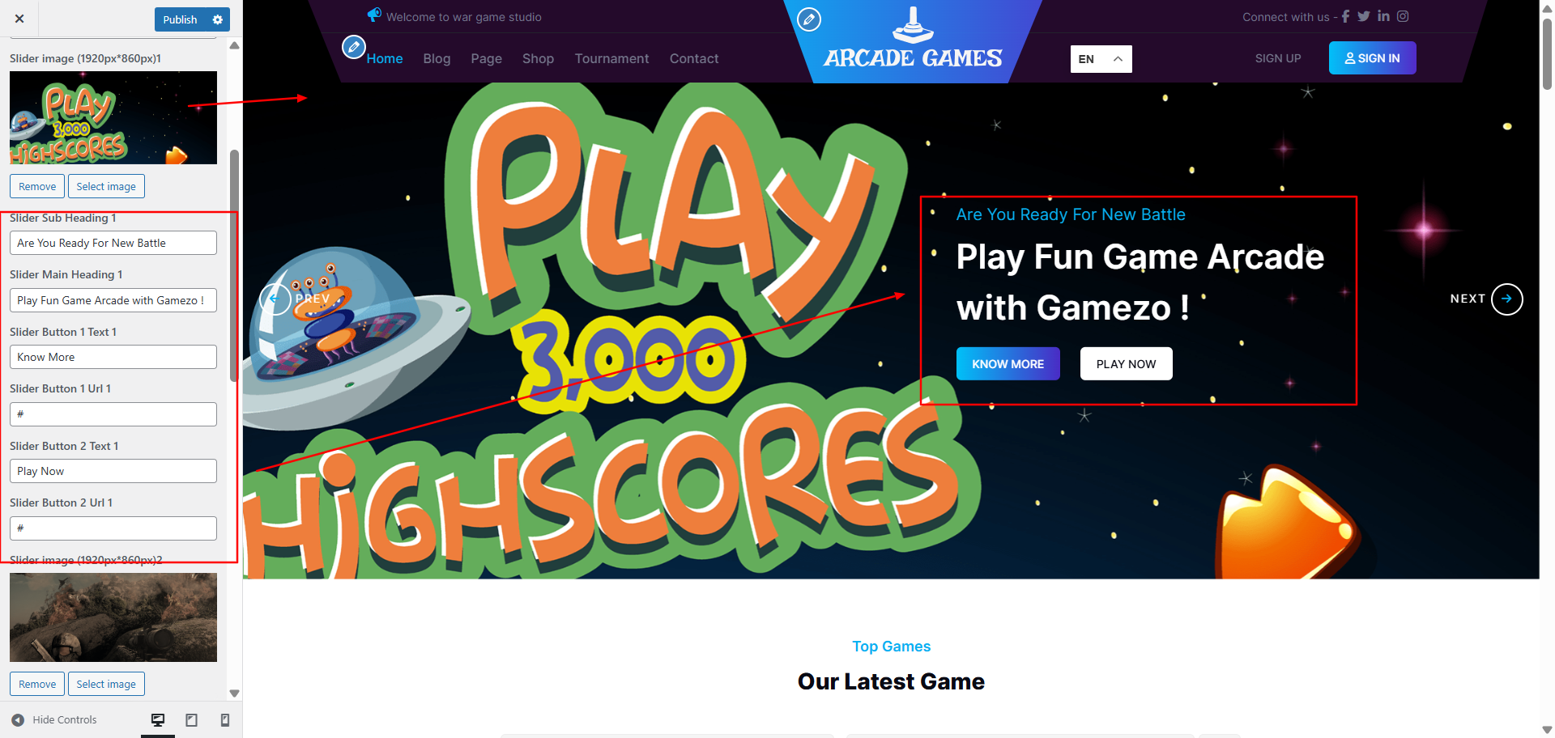Image resolution: width=1555 pixels, height=738 pixels.
Task: Expand the EN language dropdown
Action: coord(1101,59)
